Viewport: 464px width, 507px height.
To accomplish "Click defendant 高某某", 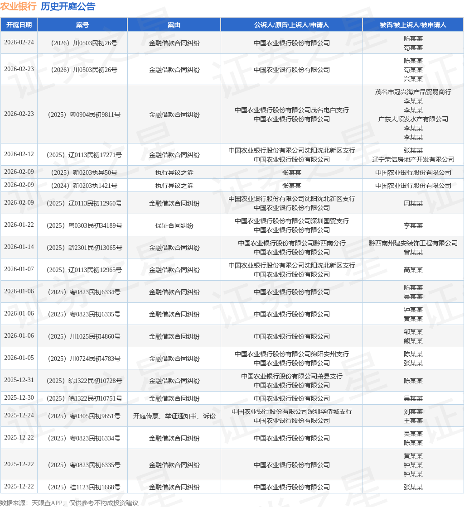I will (413, 270).
